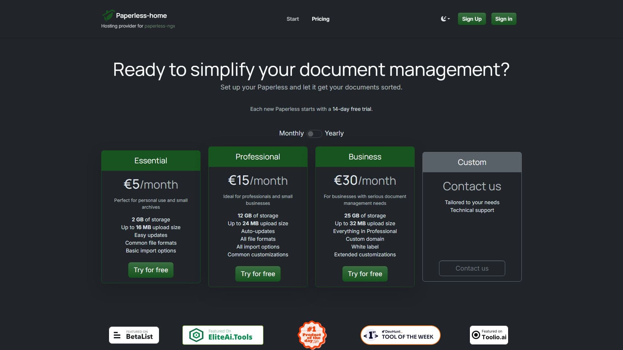The height and width of the screenshot is (350, 623).
Task: Click the large 'Contact us' heading
Action: tap(472, 186)
